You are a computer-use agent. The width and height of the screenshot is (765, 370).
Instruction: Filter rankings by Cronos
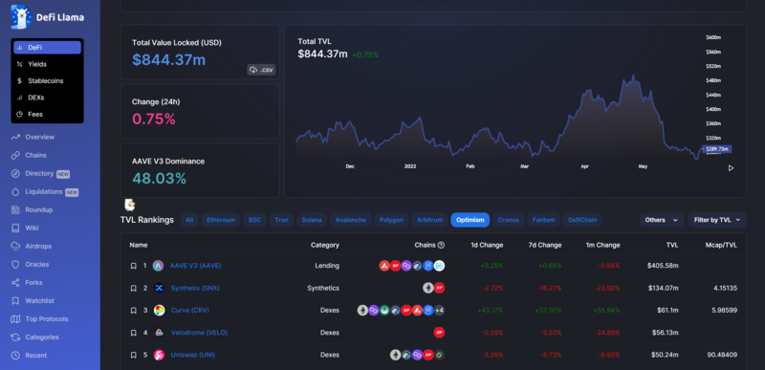(509, 220)
